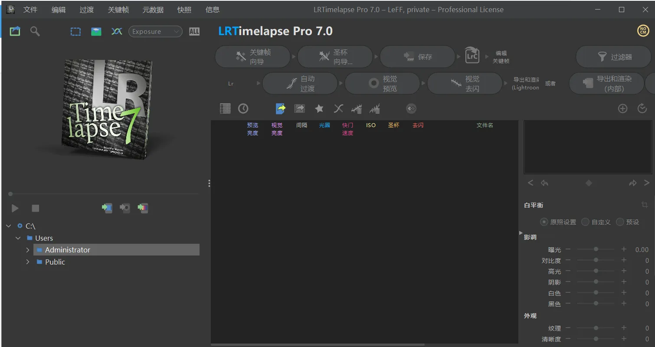
Task: Click the star rating icon
Action: [x=319, y=108]
